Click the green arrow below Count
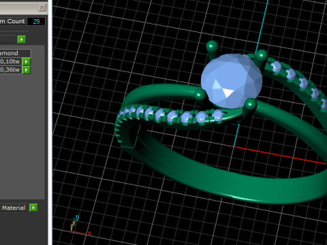Image resolution: width=327 pixels, height=245 pixels. [22, 39]
